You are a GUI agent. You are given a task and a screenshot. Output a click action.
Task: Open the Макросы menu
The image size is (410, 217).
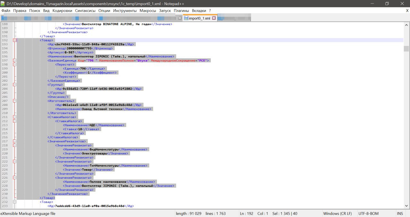point(148,11)
